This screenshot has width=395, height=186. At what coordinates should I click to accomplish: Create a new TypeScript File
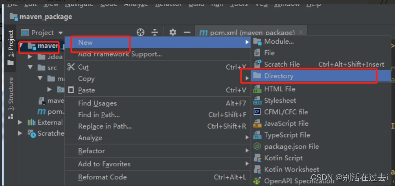[x=321, y=135]
